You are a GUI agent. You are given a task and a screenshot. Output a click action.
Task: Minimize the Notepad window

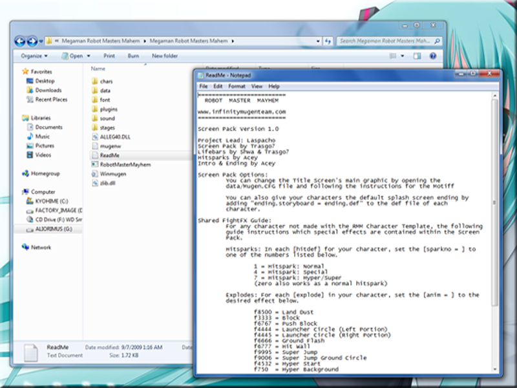point(461,74)
